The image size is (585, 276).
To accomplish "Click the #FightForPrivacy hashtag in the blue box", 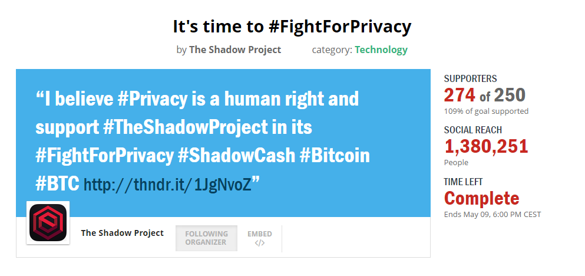I will (104, 155).
